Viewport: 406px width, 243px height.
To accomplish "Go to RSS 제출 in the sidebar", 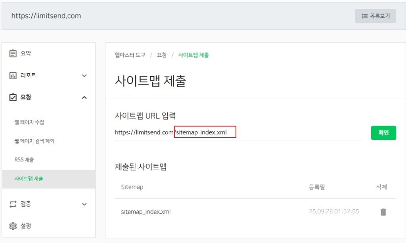I will [x=24, y=160].
